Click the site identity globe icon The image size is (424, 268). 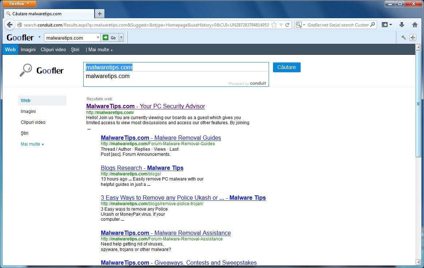coord(19,25)
